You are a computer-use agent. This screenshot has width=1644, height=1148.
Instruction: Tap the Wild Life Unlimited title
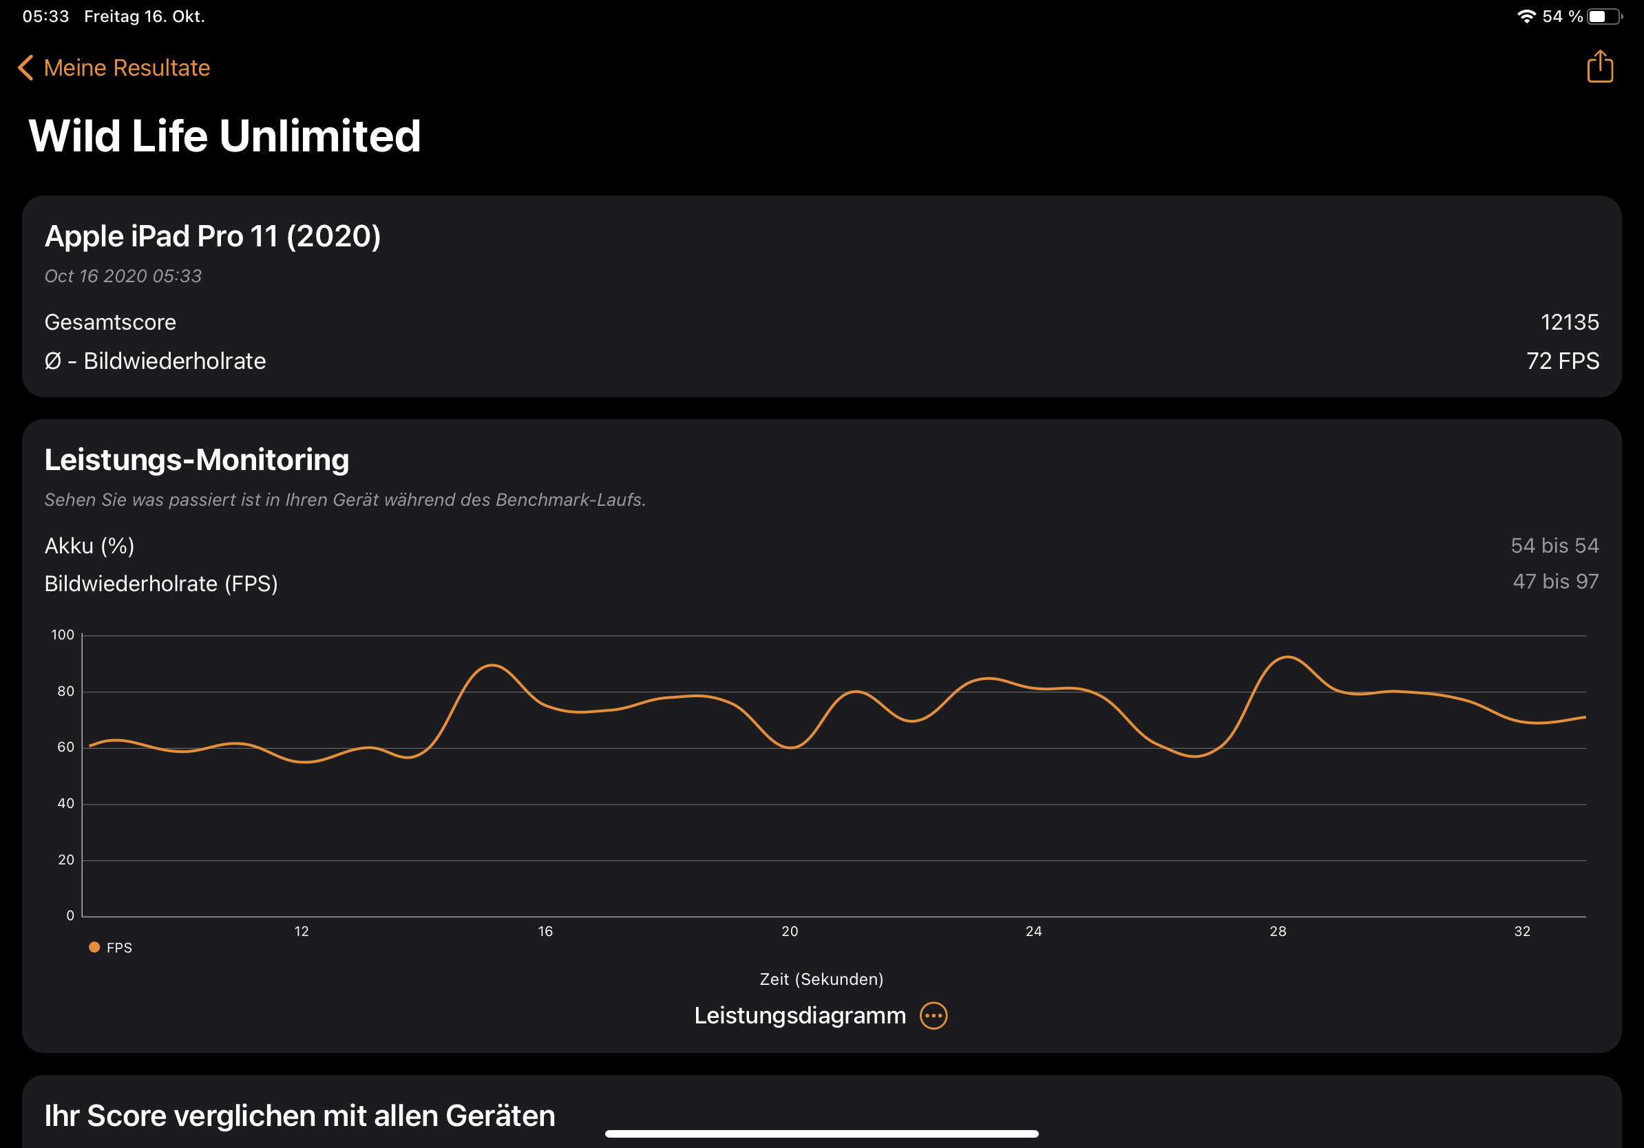click(224, 136)
